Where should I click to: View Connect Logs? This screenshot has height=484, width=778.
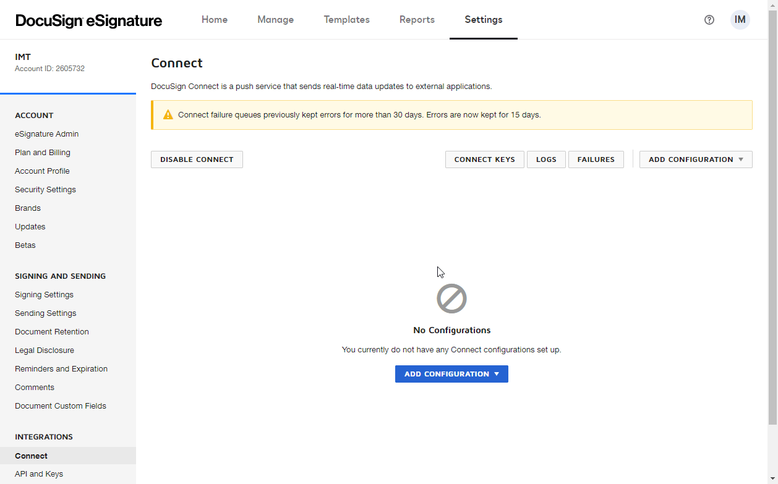click(546, 159)
